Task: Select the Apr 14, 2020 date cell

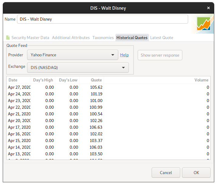Action: (x=19, y=147)
